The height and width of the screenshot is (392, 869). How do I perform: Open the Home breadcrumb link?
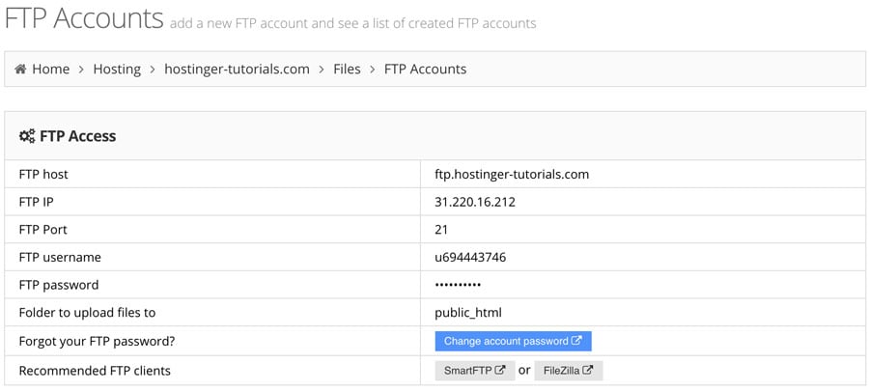point(50,70)
